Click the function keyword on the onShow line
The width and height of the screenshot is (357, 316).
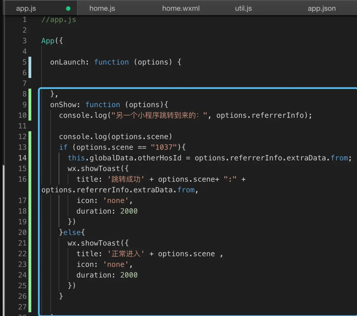pyautogui.click(x=103, y=105)
